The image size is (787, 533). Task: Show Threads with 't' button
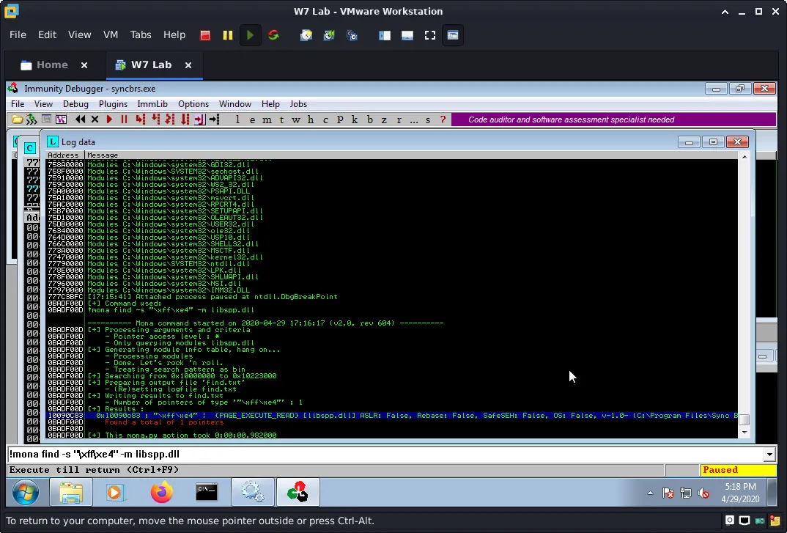coord(281,120)
